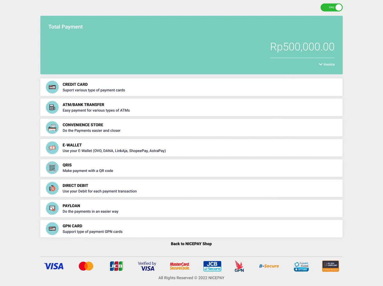Toggle the ENG language switch

(332, 7)
